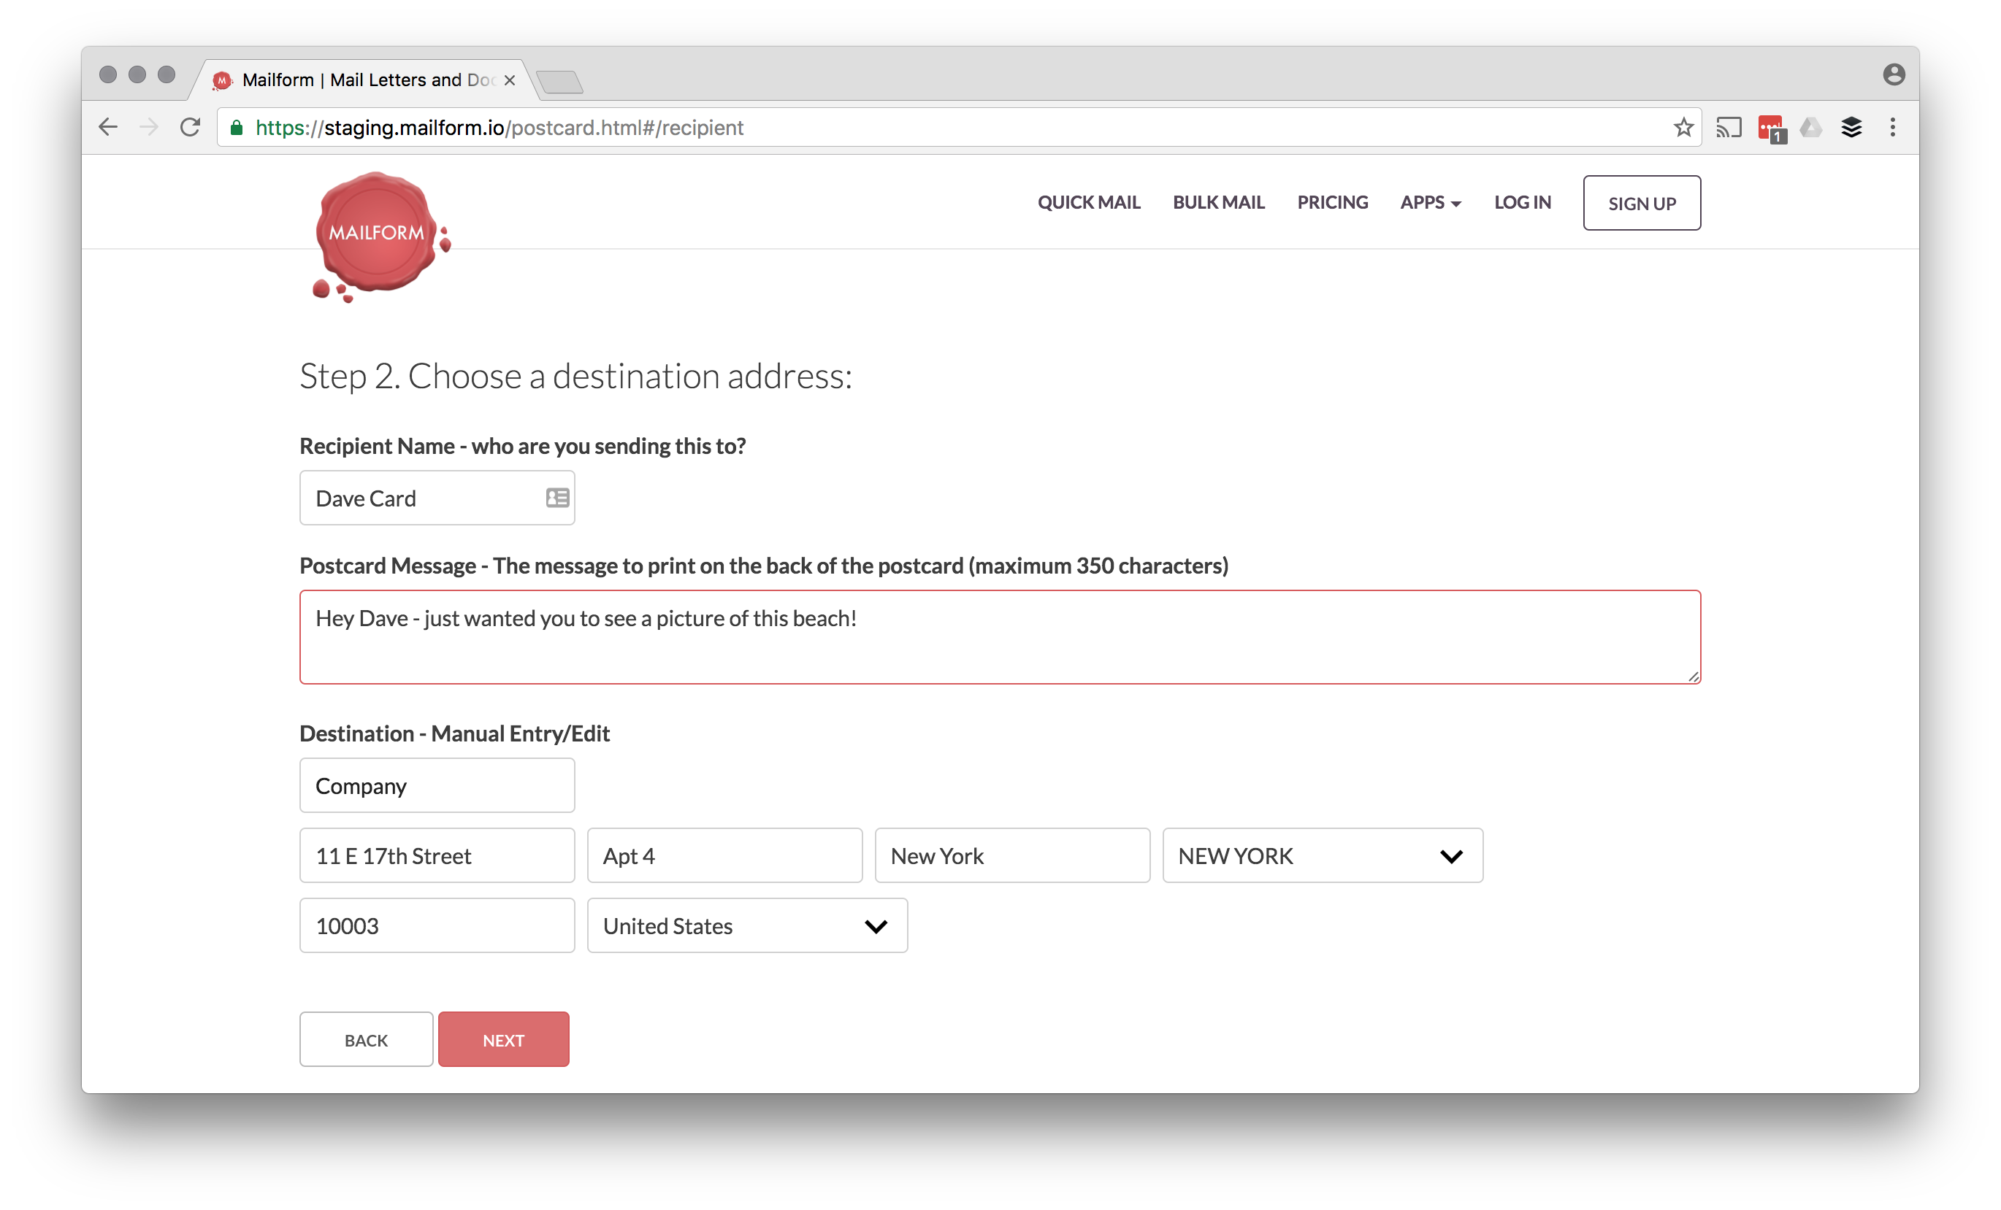
Task: Click the Company input field
Action: click(x=436, y=785)
